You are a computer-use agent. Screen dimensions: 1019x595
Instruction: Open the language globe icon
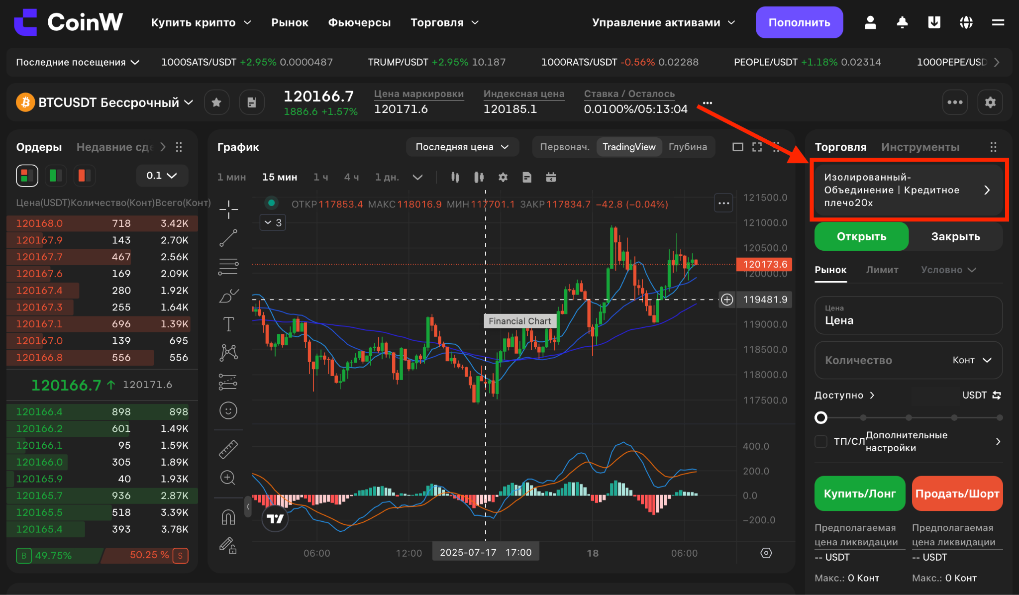point(966,22)
